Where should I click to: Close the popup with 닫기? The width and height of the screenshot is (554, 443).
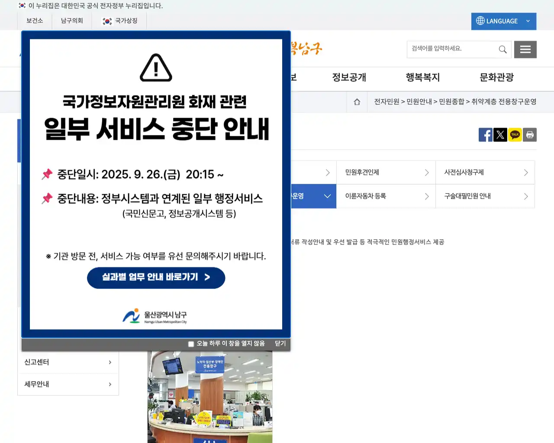tap(280, 343)
